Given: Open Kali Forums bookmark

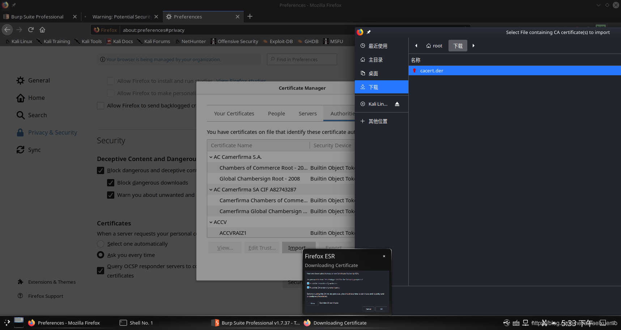Looking at the screenshot, I should [x=153, y=41].
